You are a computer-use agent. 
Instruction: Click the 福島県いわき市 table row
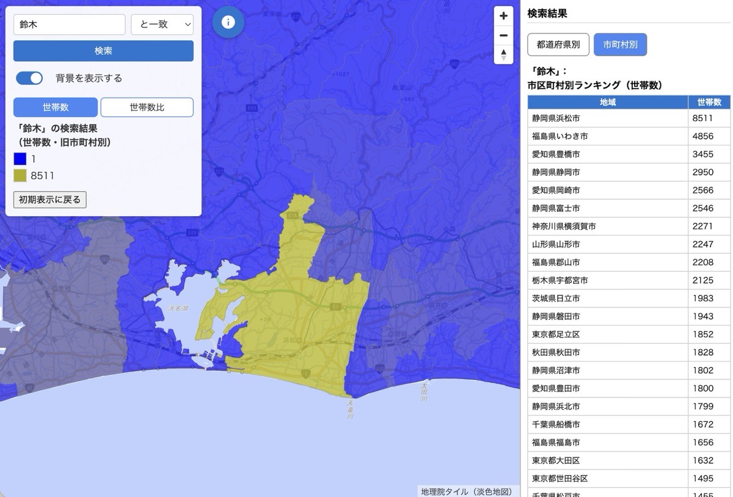[x=608, y=136]
